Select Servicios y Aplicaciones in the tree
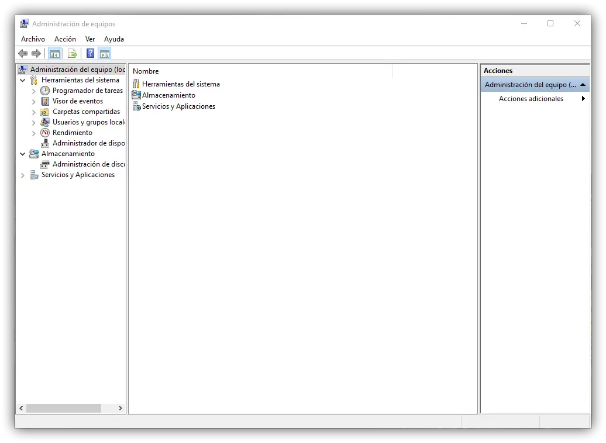 coord(78,175)
